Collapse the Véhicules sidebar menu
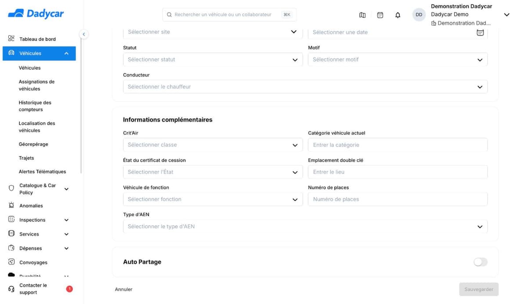 point(66,53)
